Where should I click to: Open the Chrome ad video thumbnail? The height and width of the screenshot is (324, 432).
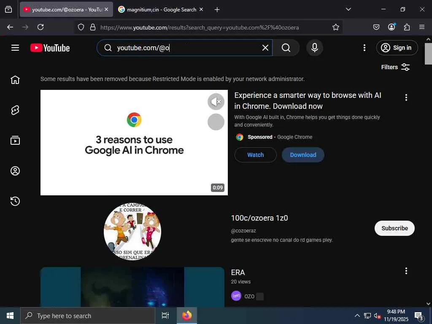pyautogui.click(x=134, y=143)
